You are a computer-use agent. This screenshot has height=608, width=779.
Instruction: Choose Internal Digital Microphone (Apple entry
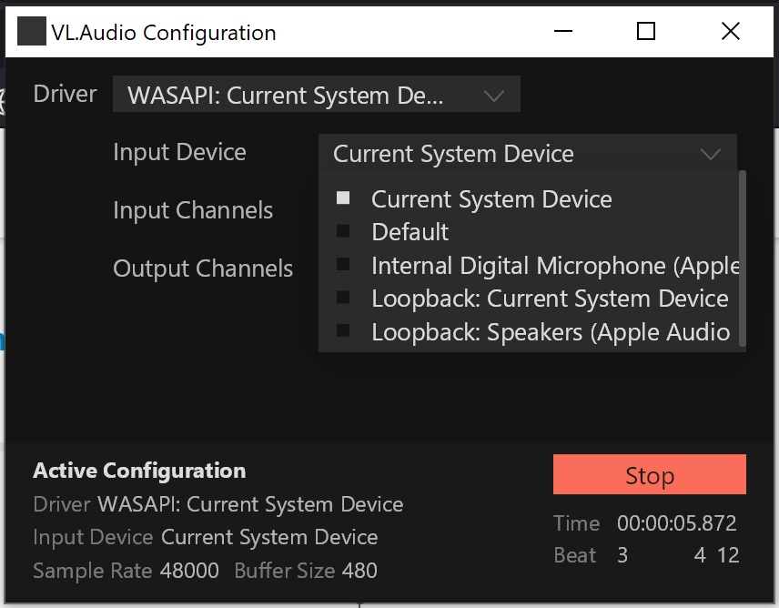[x=555, y=266]
